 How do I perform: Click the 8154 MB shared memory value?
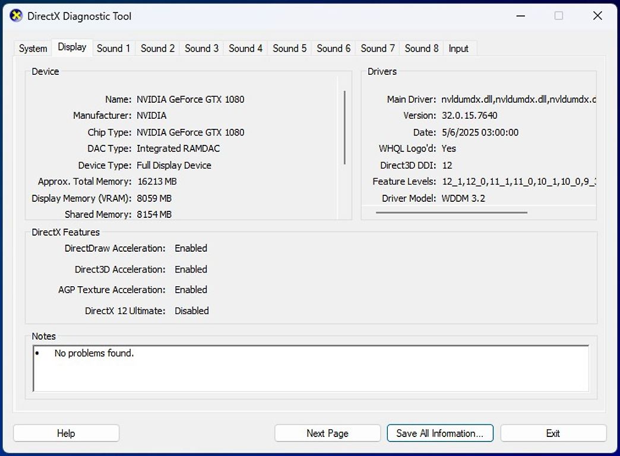pyautogui.click(x=154, y=214)
